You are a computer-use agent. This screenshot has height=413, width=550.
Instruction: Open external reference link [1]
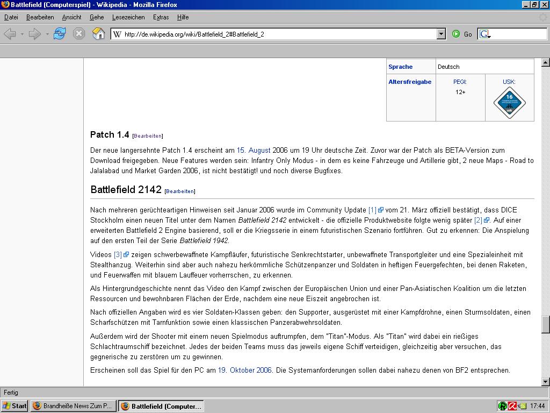click(x=375, y=210)
